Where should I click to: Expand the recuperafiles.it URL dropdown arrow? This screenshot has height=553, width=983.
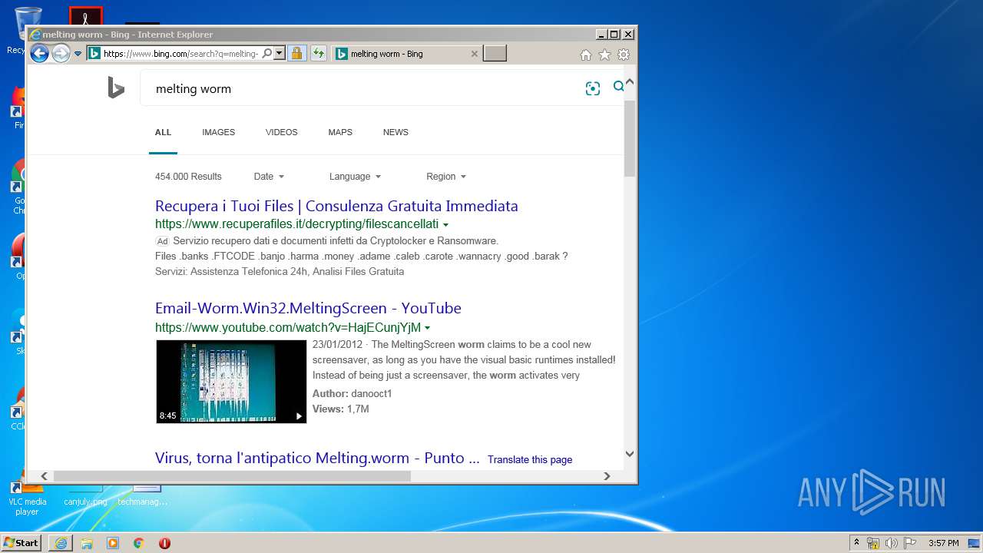tap(445, 225)
